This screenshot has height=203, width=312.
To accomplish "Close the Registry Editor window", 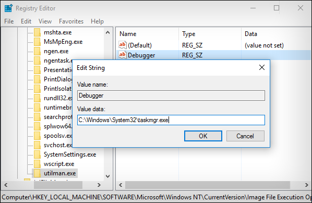I will pos(301,8).
